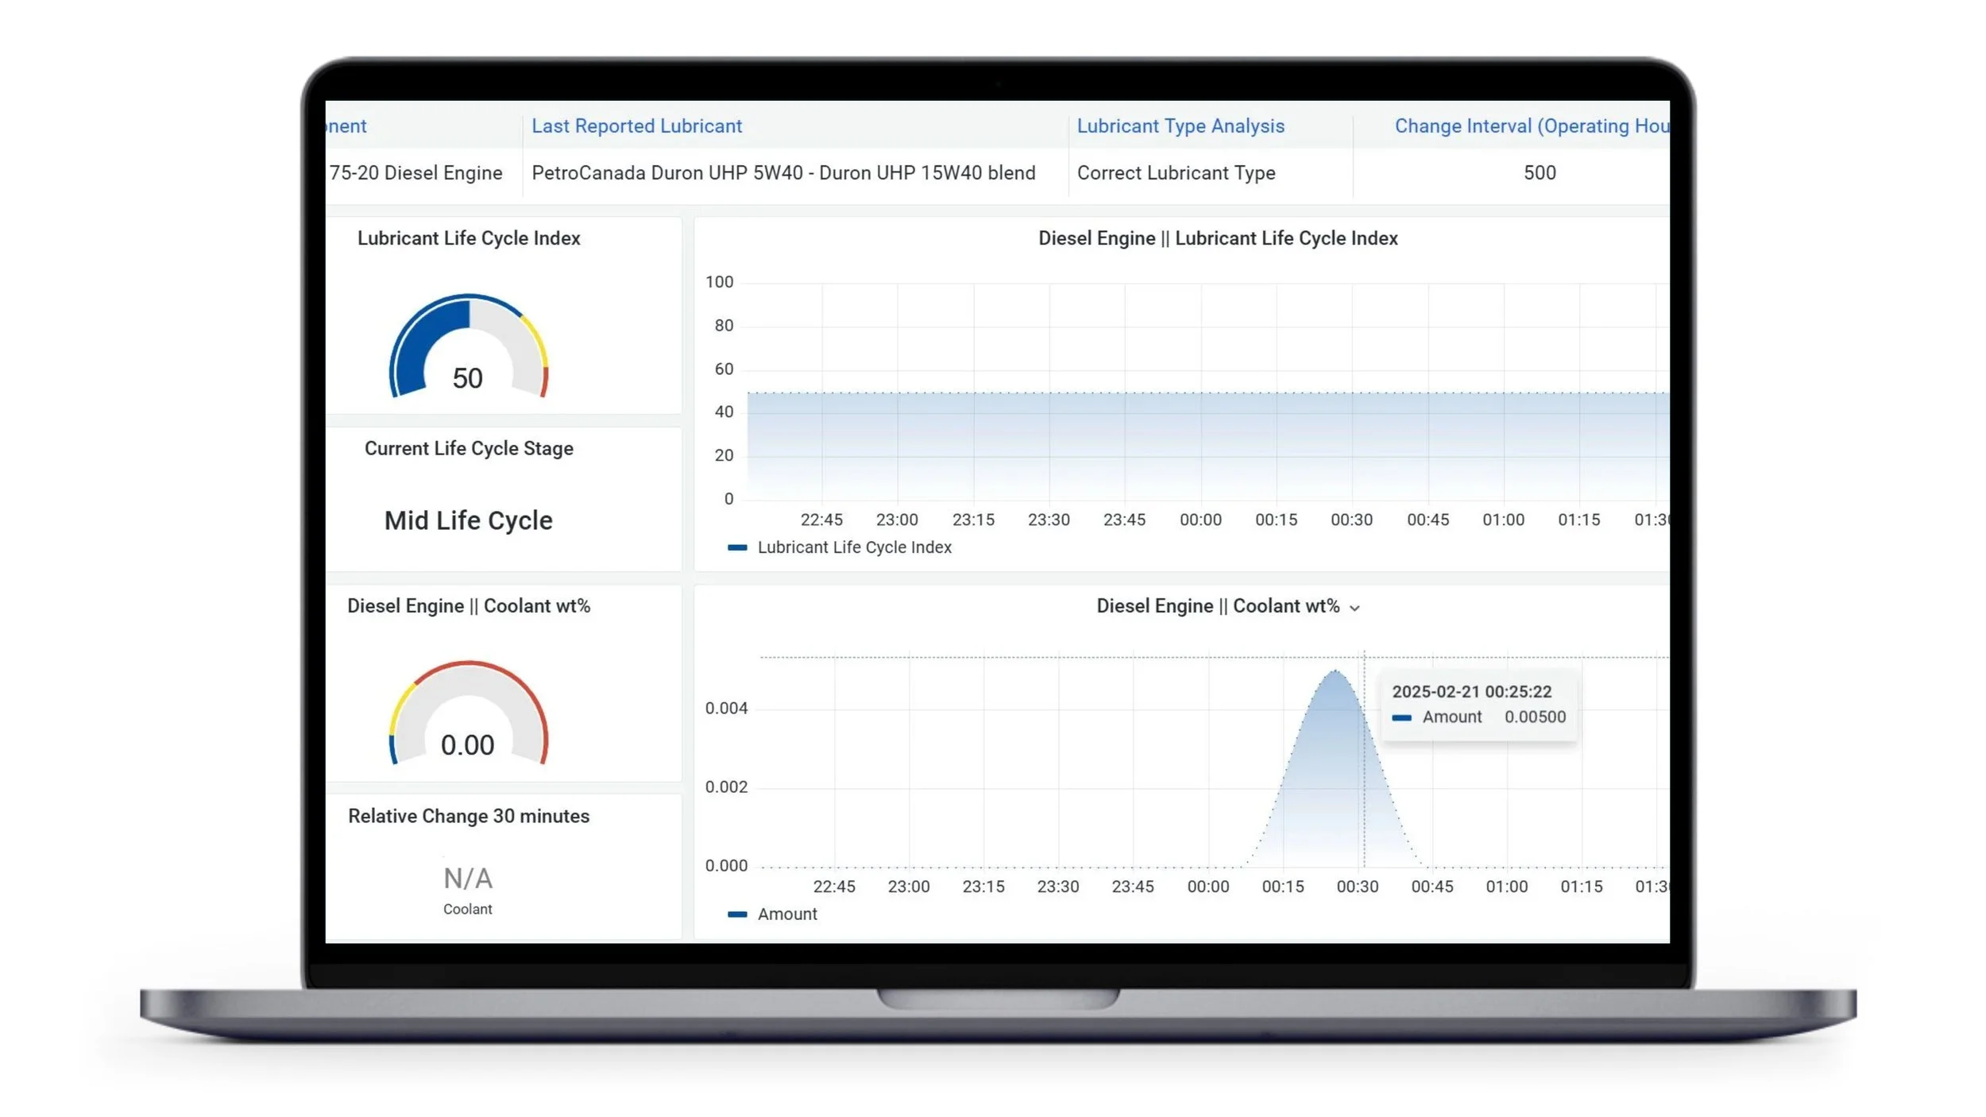Click the Lubricant Life Cycle Index legend marker
This screenshot has height=1117, width=1986.
pyautogui.click(x=738, y=547)
